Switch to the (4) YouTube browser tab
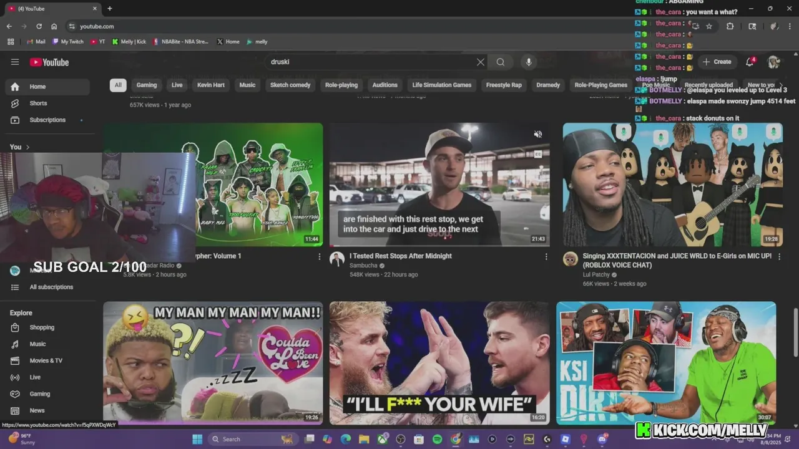The image size is (799, 449). [53, 9]
